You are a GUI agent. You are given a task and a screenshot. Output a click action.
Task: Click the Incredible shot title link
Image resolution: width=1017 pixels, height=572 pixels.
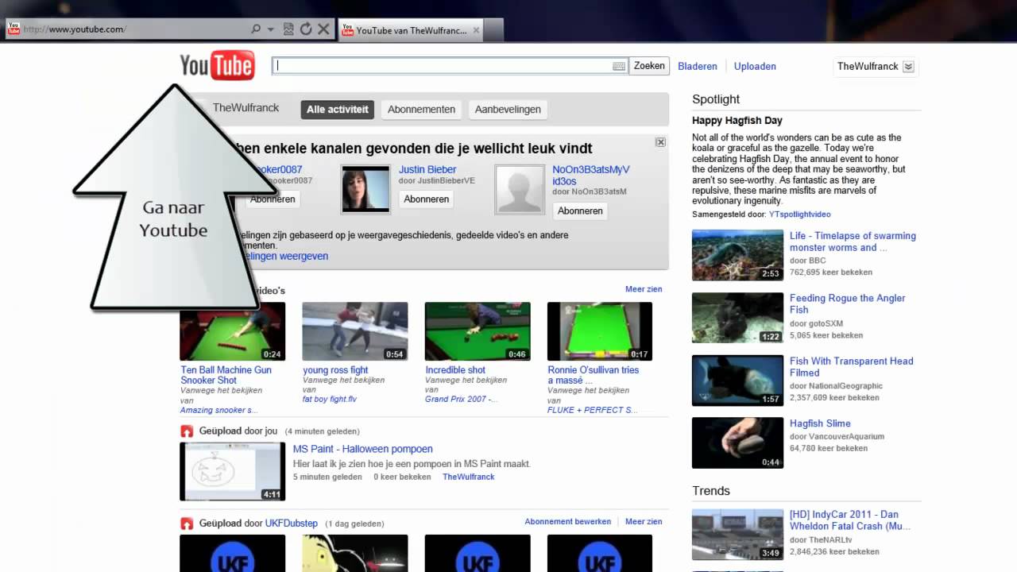coord(455,370)
